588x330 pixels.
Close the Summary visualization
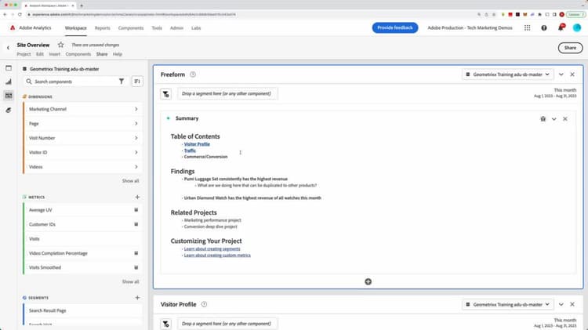[x=565, y=119]
